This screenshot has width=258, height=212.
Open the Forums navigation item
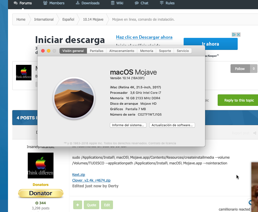pos(23,3)
